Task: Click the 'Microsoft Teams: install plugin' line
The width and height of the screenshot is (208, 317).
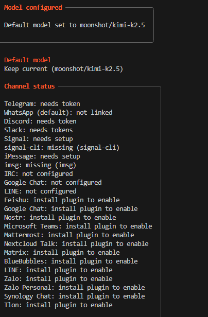Action: pyautogui.click(x=78, y=226)
